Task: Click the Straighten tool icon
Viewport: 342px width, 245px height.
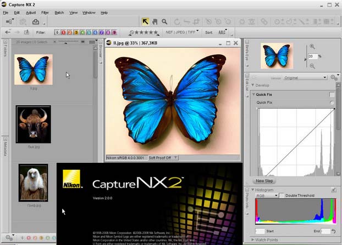Action: click(x=187, y=22)
